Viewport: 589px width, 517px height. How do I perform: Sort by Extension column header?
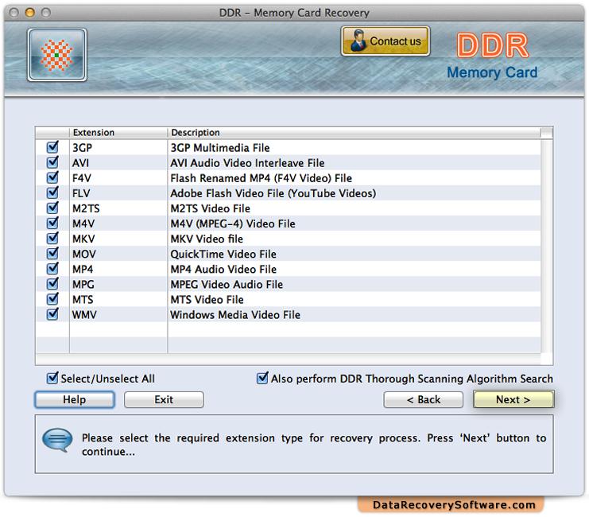118,132
